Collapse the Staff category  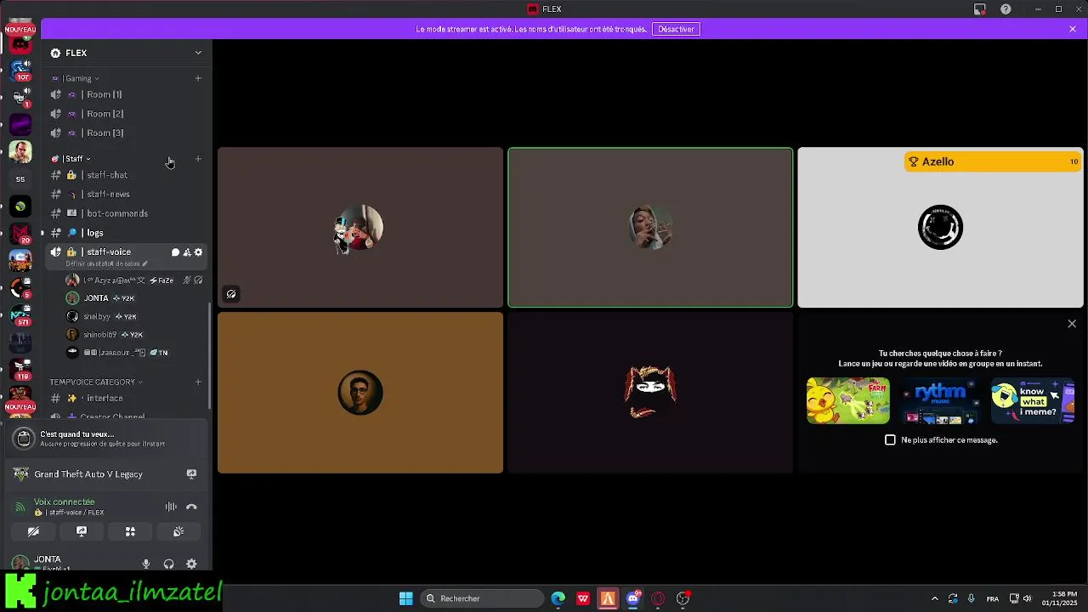[72, 159]
